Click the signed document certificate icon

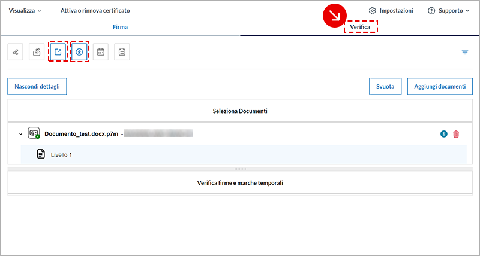tap(34, 133)
